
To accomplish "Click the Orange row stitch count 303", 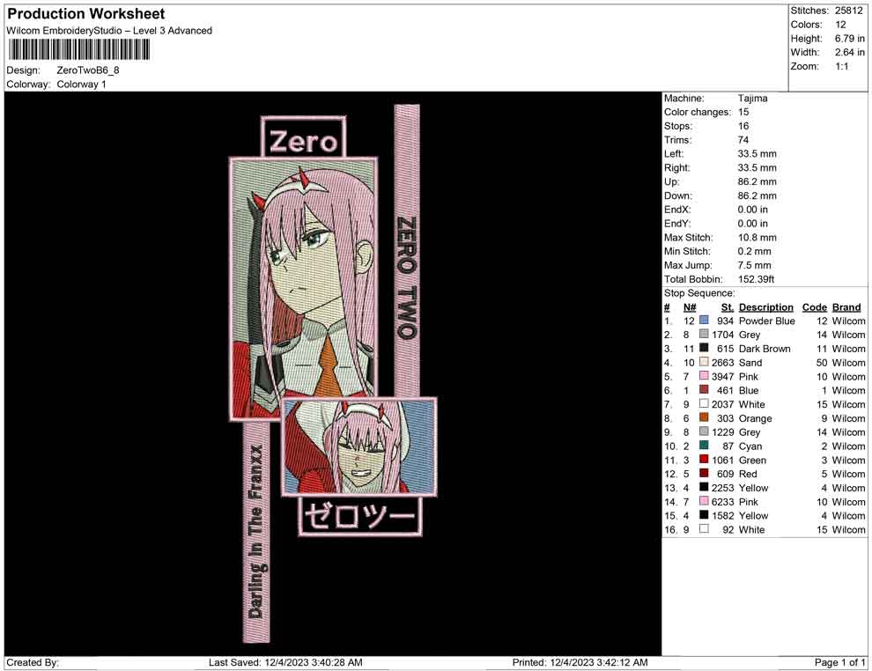I will click(x=725, y=418).
